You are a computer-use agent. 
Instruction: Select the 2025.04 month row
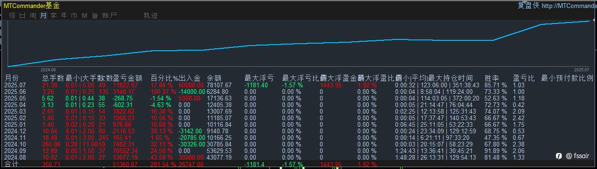click(298, 105)
